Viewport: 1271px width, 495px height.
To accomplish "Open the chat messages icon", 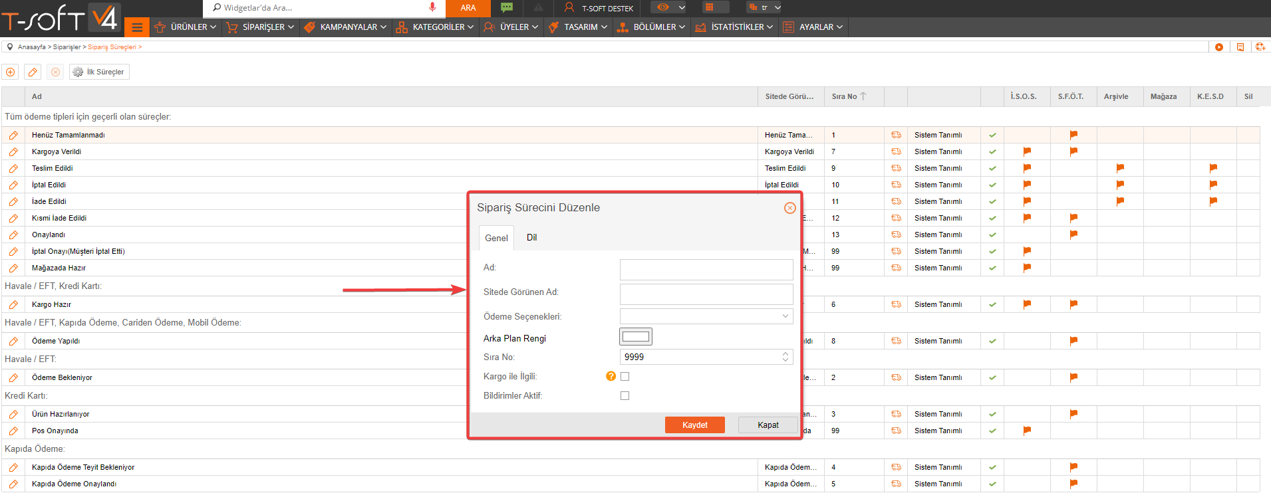I will [x=507, y=7].
